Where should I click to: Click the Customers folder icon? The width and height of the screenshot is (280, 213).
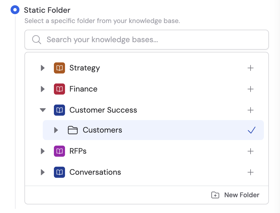[73, 130]
